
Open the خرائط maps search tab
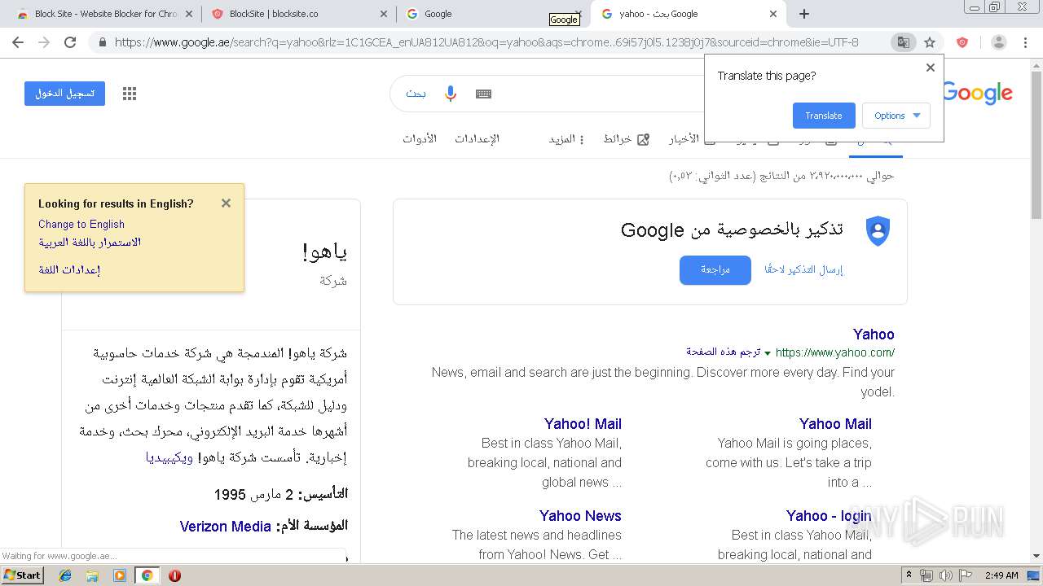626,139
